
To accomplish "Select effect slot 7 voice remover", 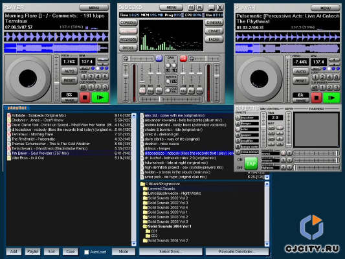I will [238, 152].
